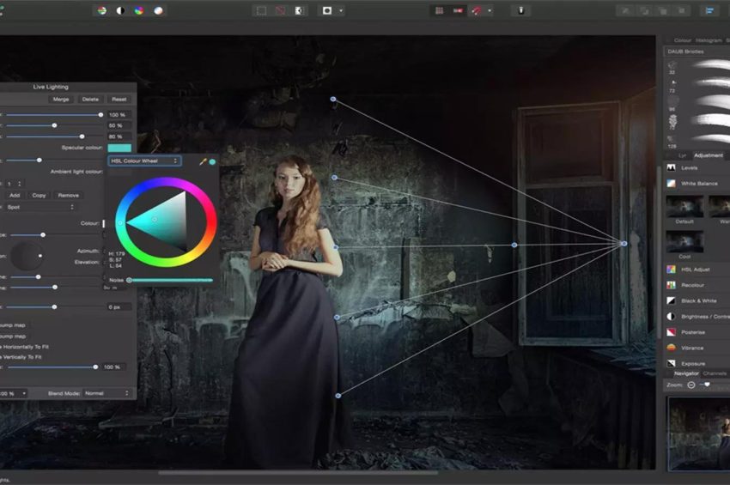Open the Spot light type dropdown

click(43, 207)
